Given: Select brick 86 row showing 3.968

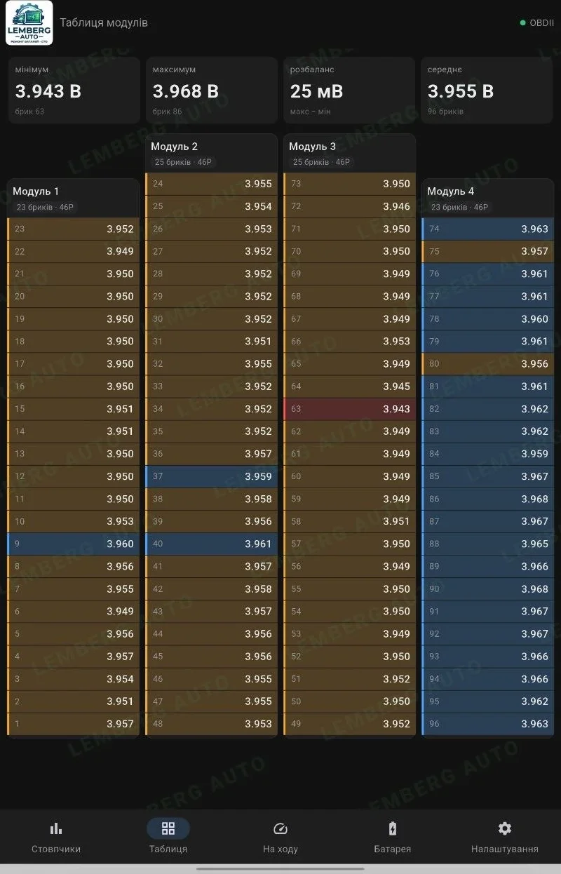Looking at the screenshot, I should click(487, 499).
